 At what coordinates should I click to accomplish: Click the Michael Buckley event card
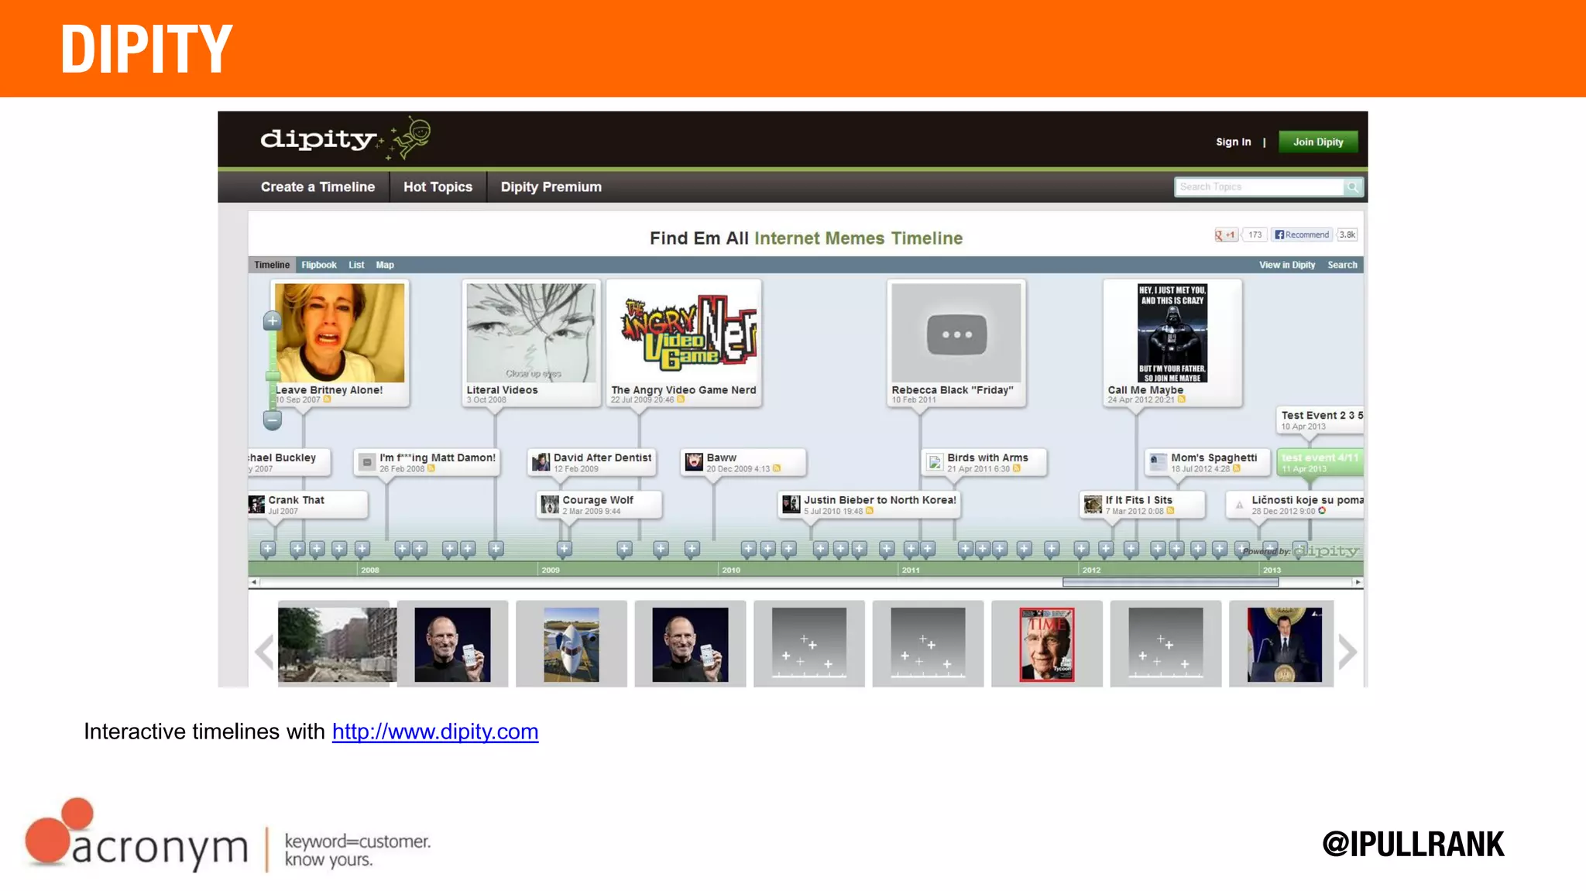[x=289, y=462]
